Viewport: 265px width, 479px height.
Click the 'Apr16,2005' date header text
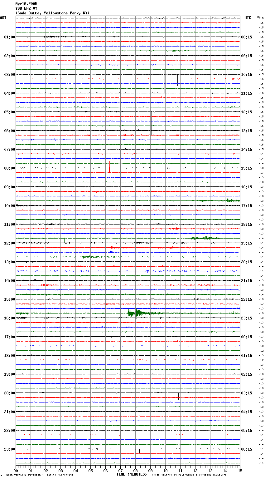[26, 4]
